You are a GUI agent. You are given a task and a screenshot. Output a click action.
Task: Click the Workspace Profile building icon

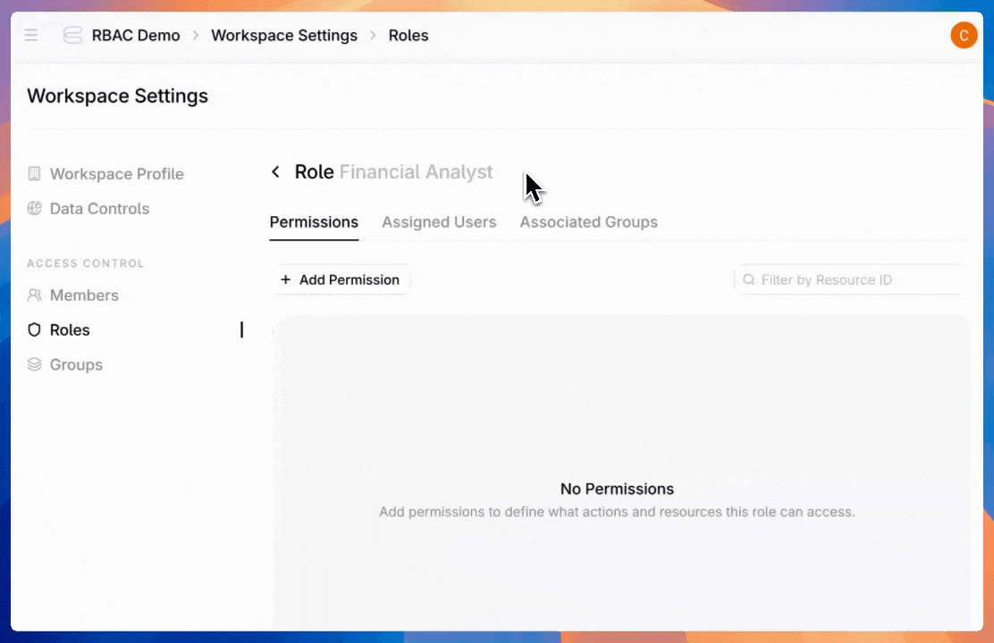pyautogui.click(x=35, y=174)
